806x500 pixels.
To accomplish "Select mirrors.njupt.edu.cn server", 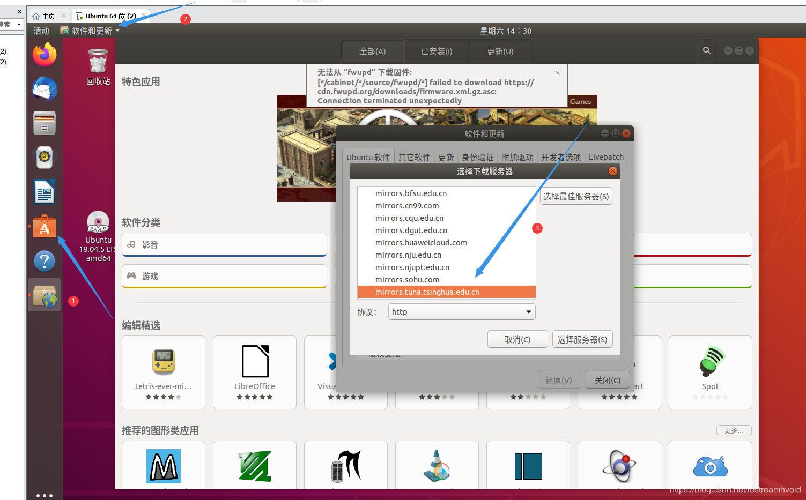I will (447, 267).
